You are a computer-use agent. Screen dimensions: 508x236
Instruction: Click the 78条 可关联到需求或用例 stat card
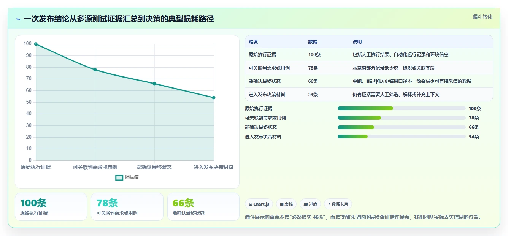point(127,207)
